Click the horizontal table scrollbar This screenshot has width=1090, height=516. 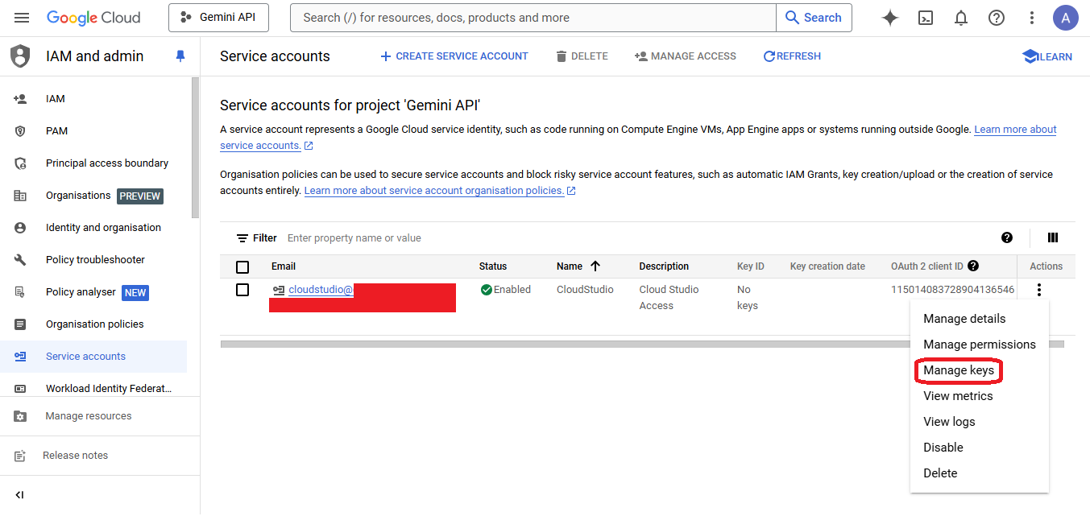click(x=564, y=344)
